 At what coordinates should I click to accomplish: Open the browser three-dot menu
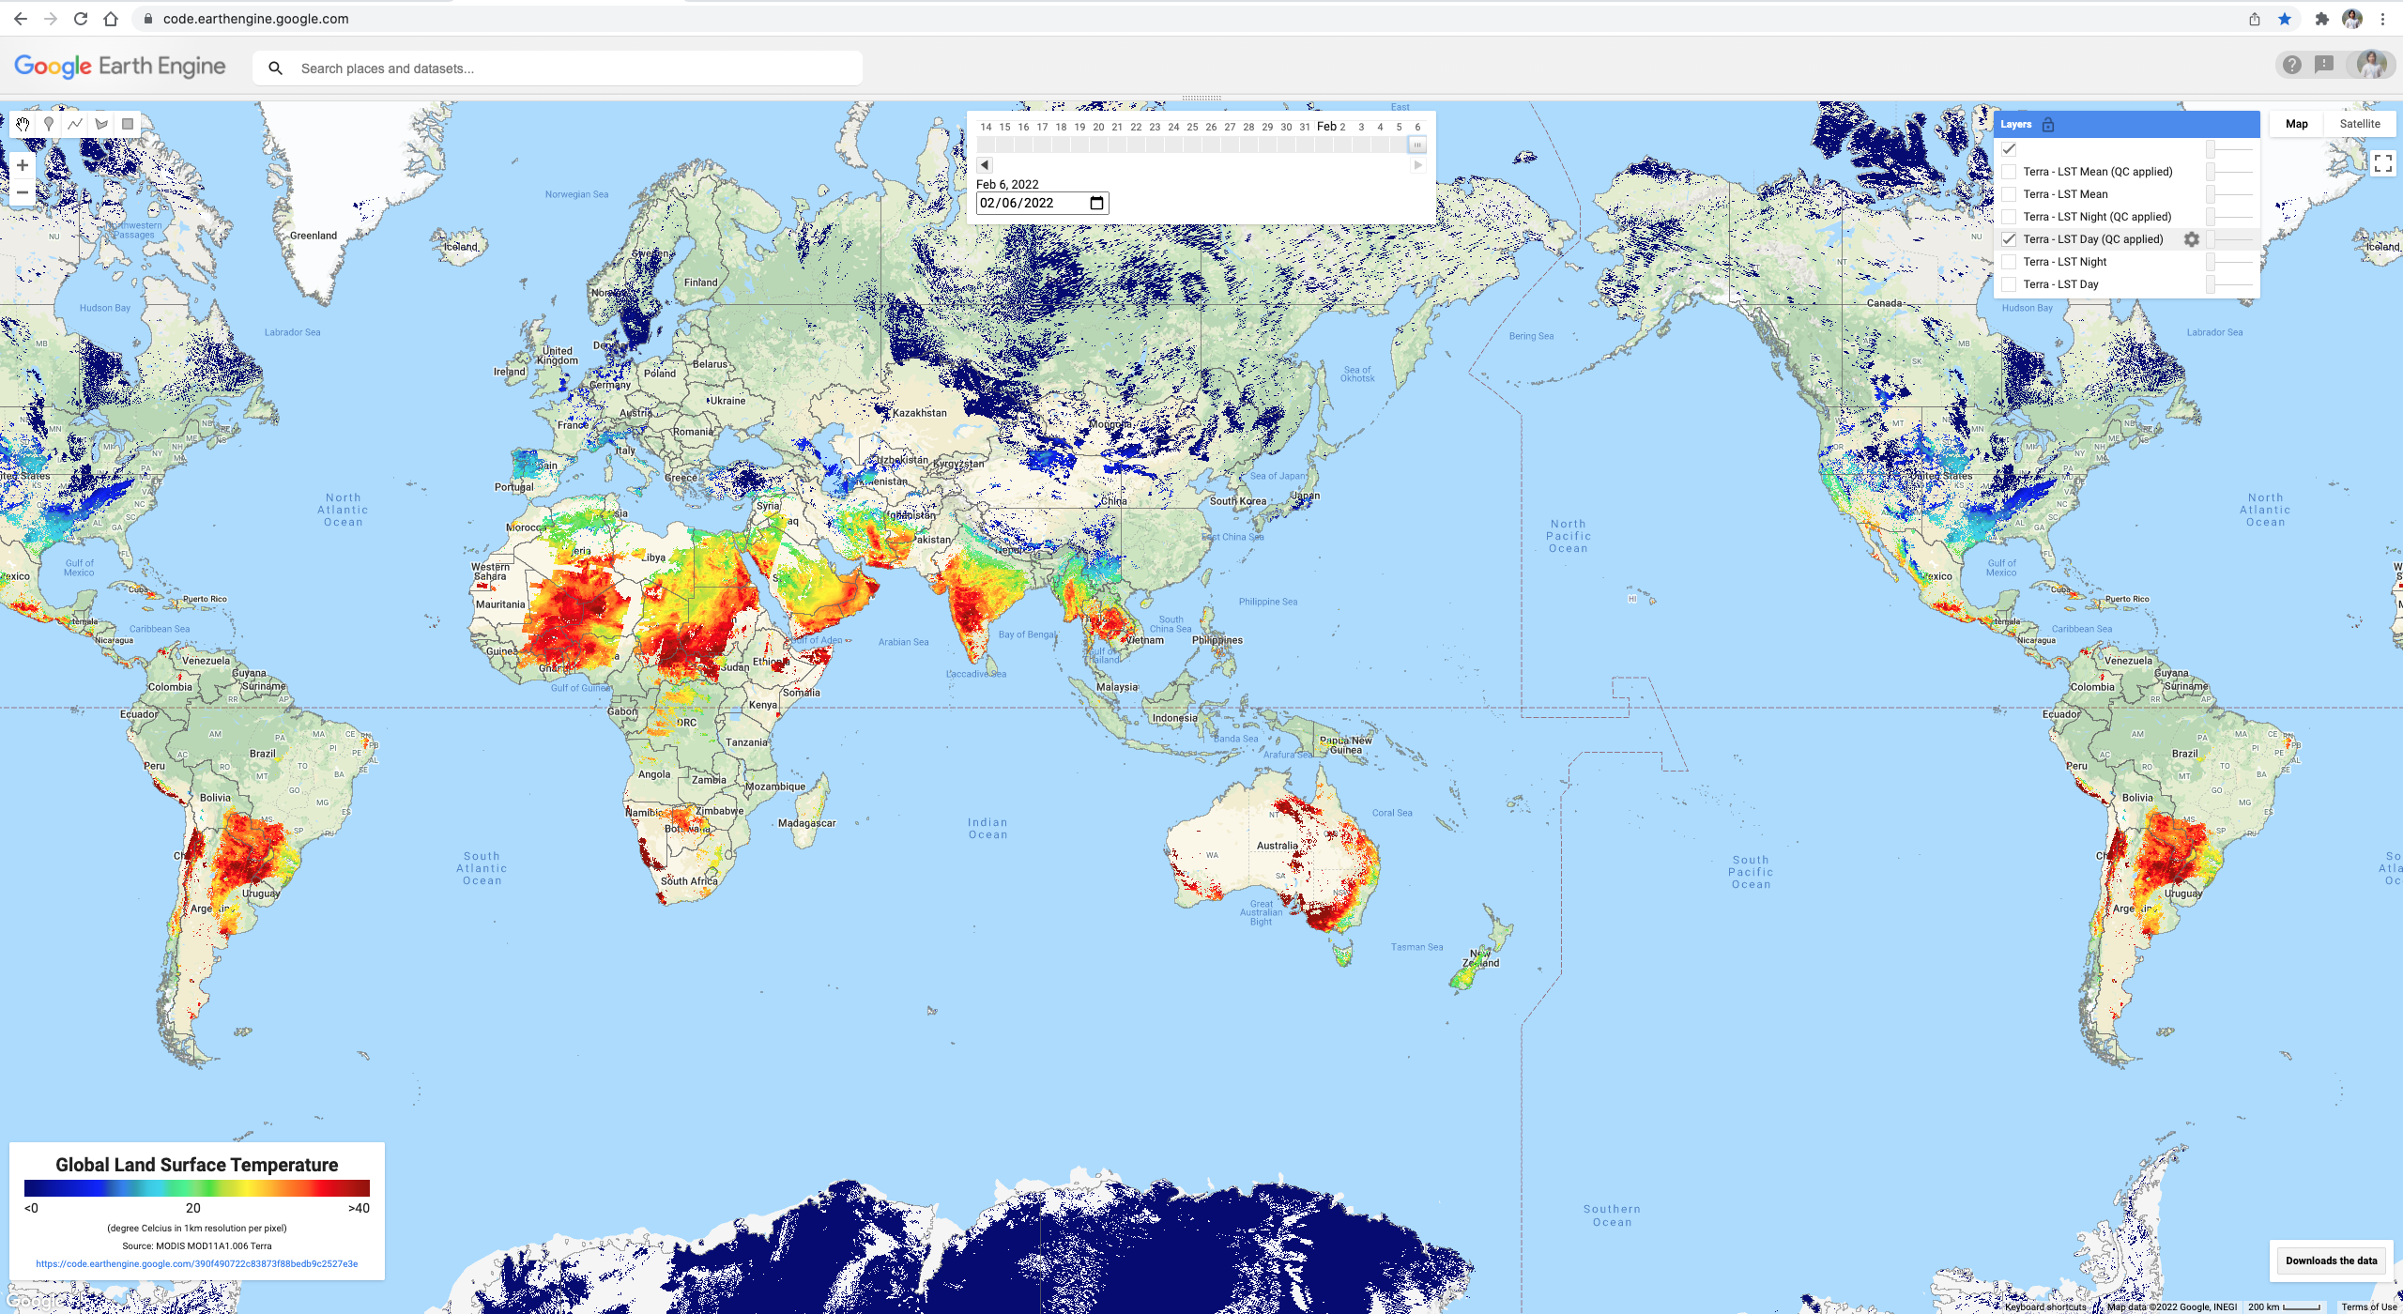tap(2382, 19)
